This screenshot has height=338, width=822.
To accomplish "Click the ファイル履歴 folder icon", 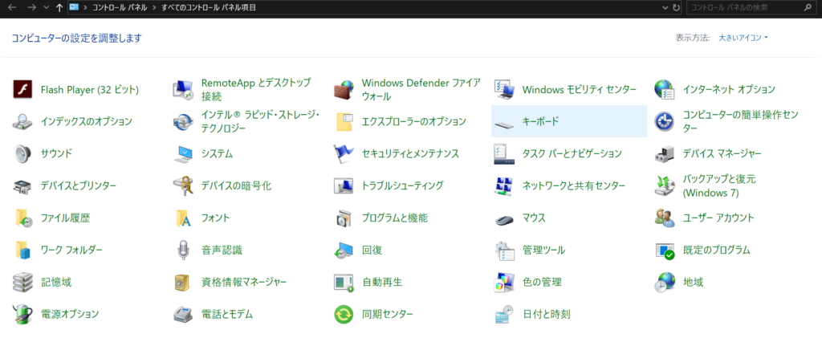I will pos(22,218).
